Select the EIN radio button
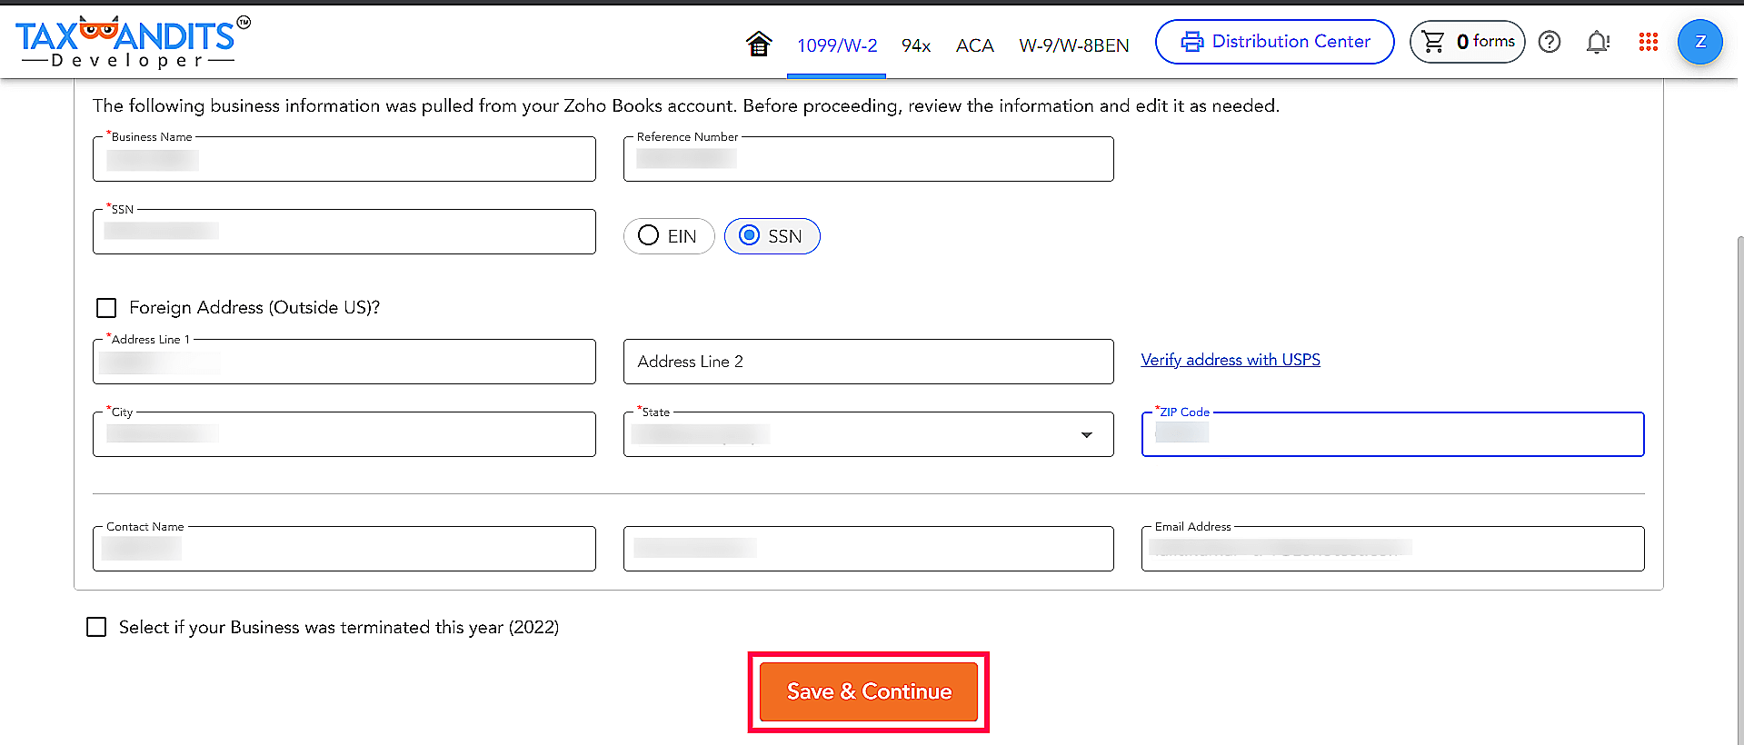The image size is (1744, 745). [x=649, y=235]
